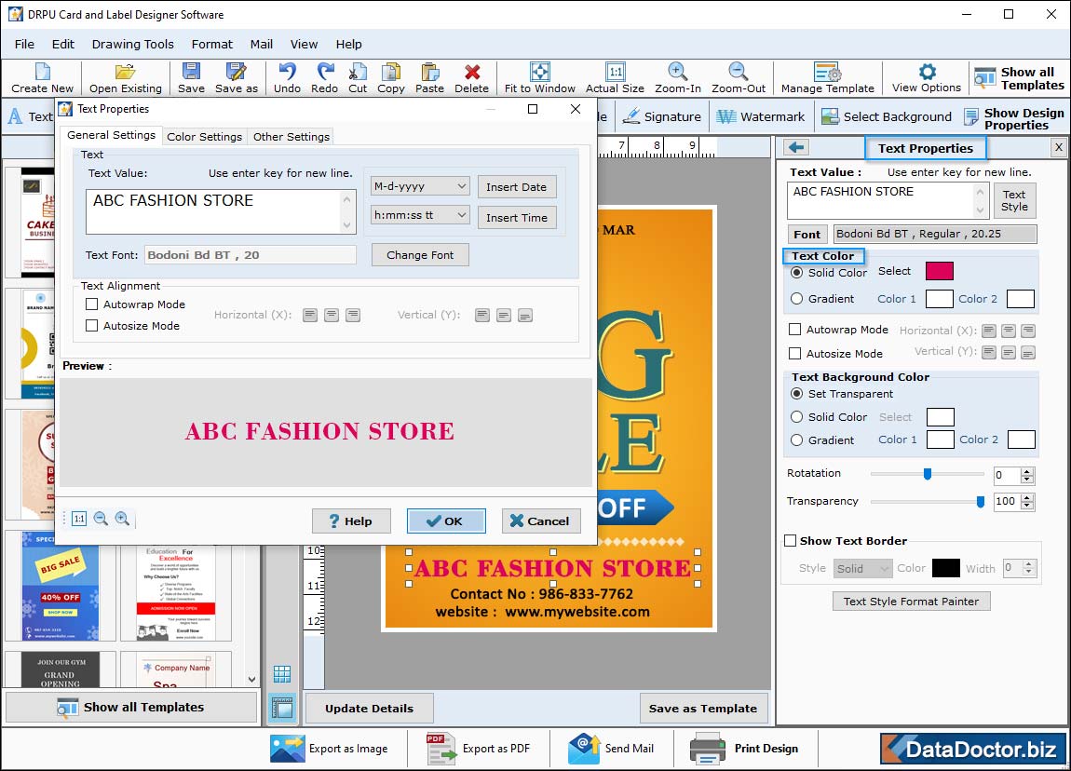Click the Insert Time button
This screenshot has width=1071, height=771.
point(516,217)
